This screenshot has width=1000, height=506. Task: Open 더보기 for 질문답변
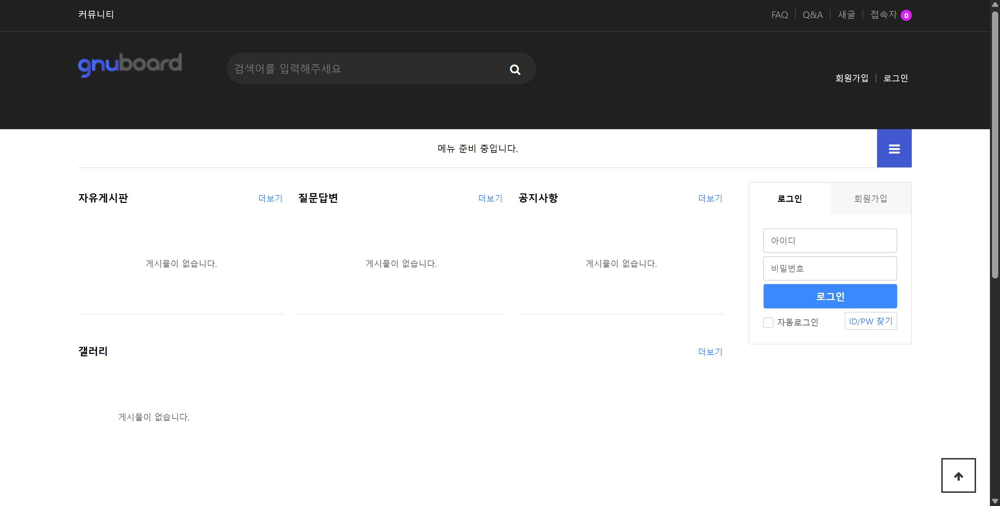(490, 199)
